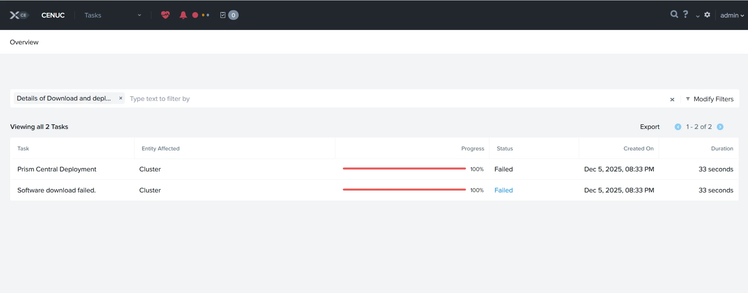Click 'Cluster' in the Software download failed row
Screen dimensions: 748x293
tap(150, 190)
